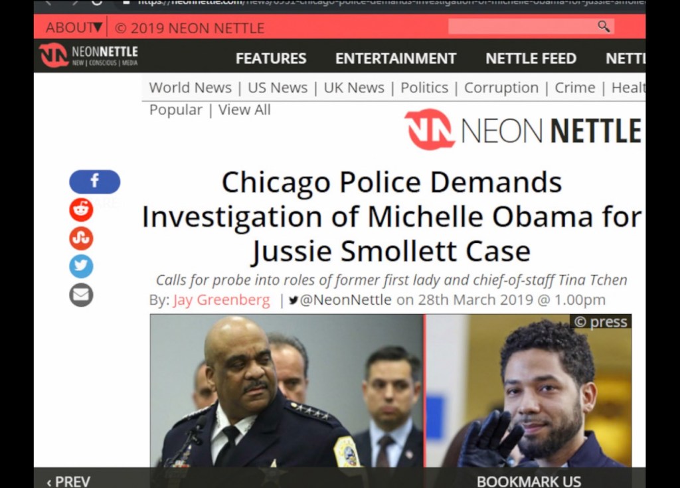Click the StumbleUpon share icon
Screen dimensions: 680x488
(x=81, y=238)
